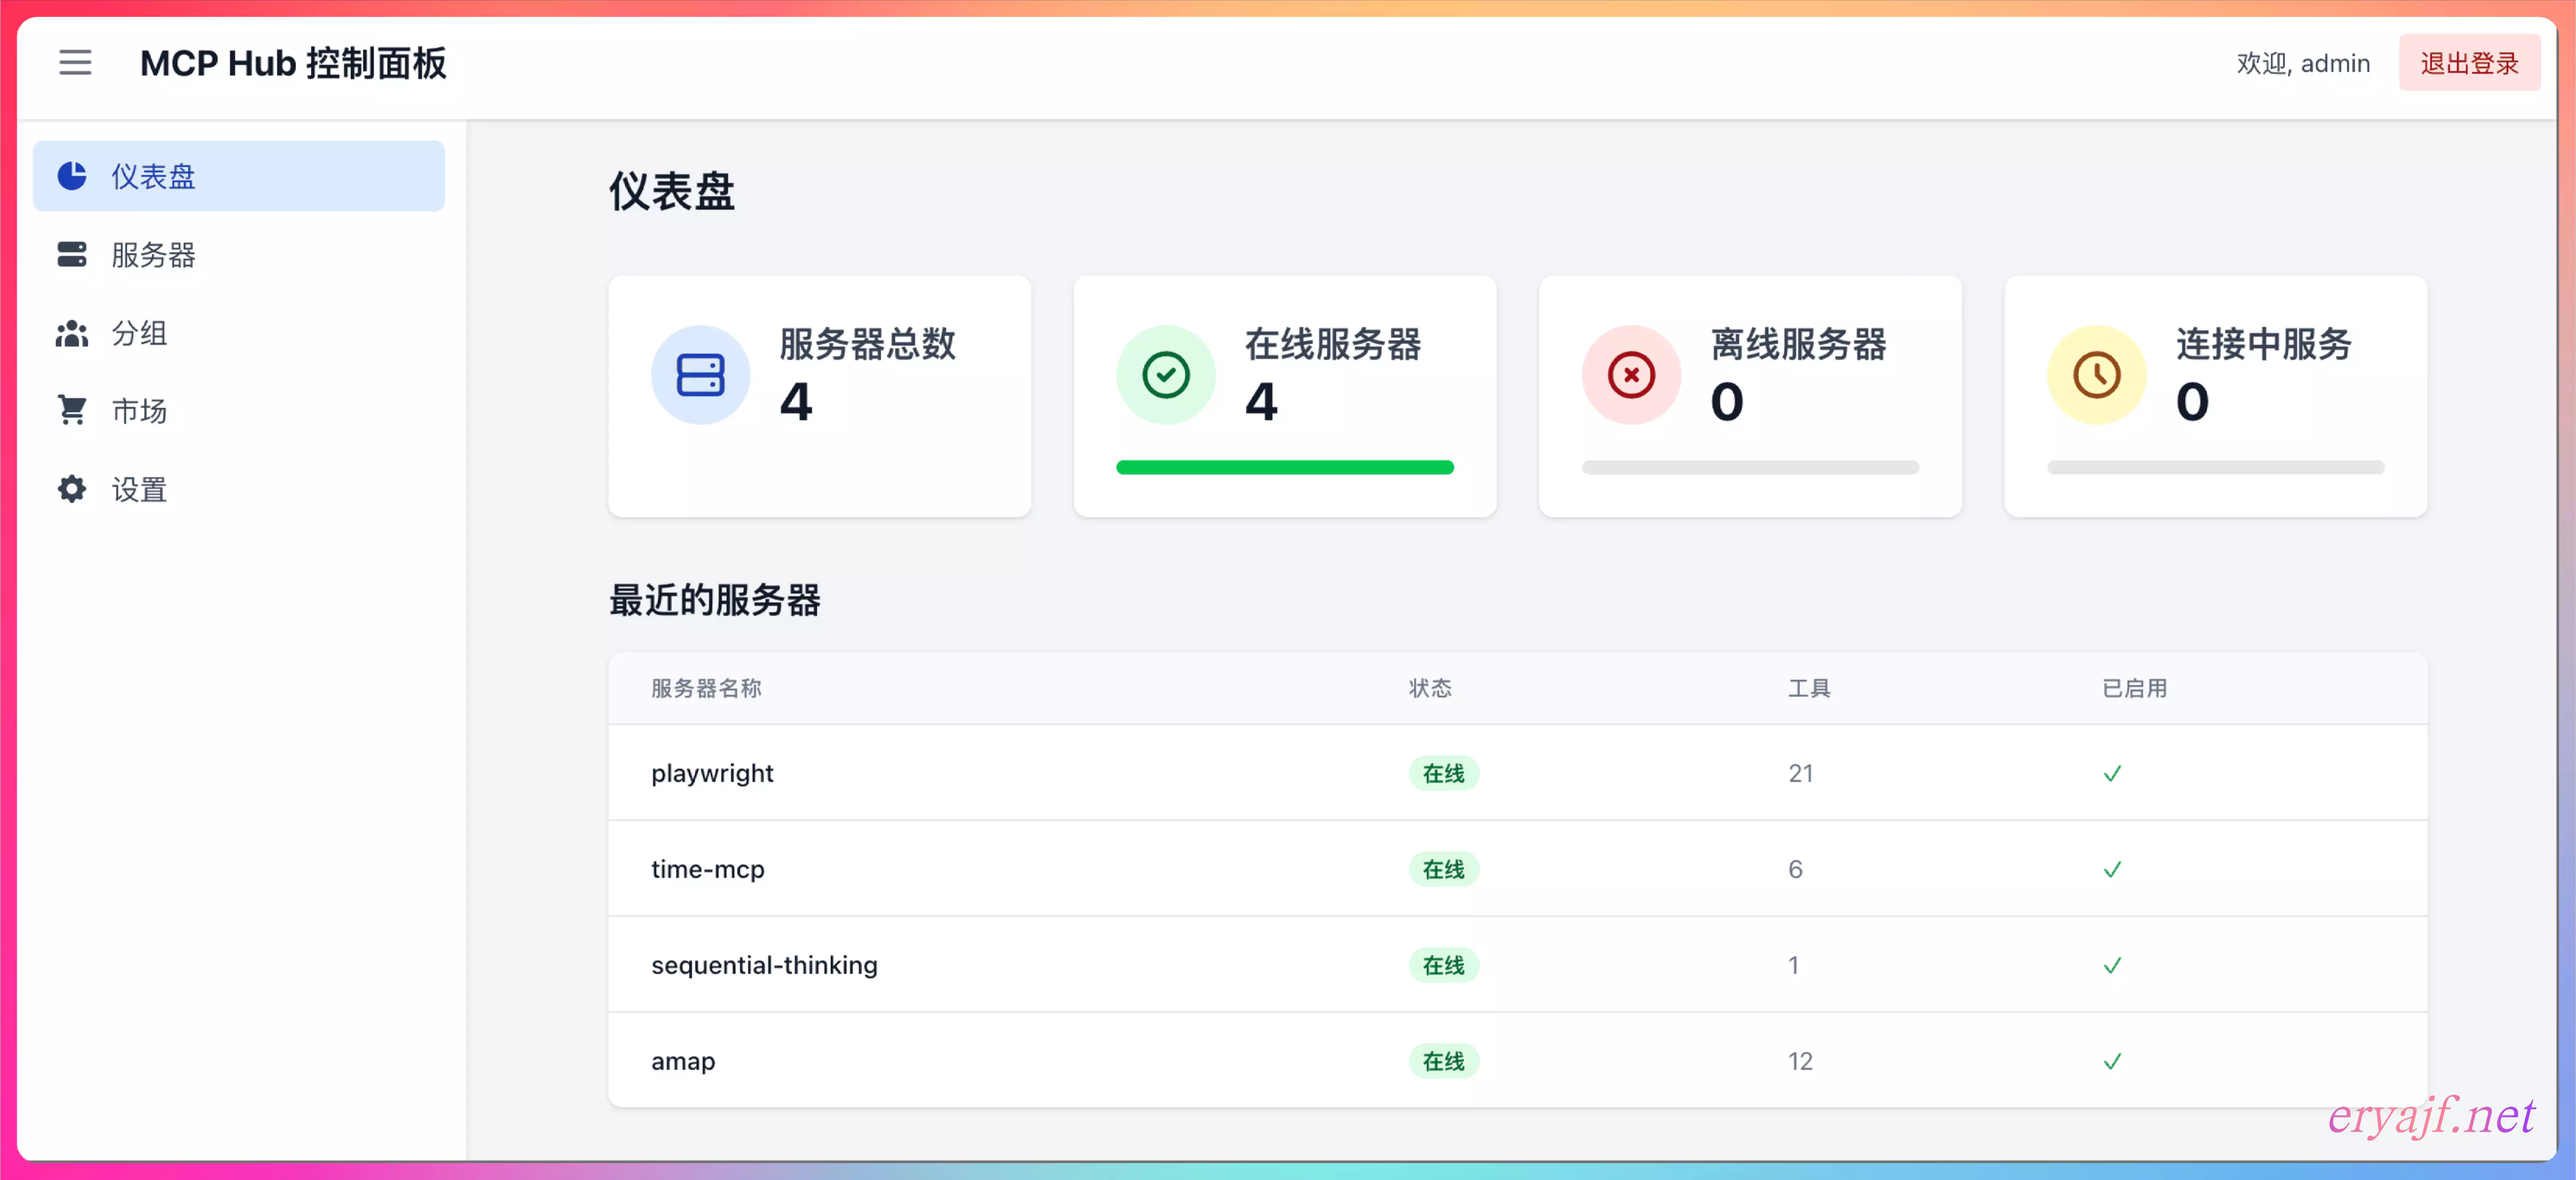Screen dimensions: 2576x1180
Task: Click the groups people icon
Action: coord(72,333)
